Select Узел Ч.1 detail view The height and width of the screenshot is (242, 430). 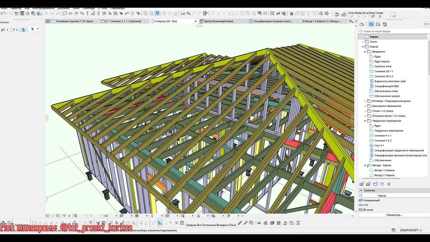[379, 146]
